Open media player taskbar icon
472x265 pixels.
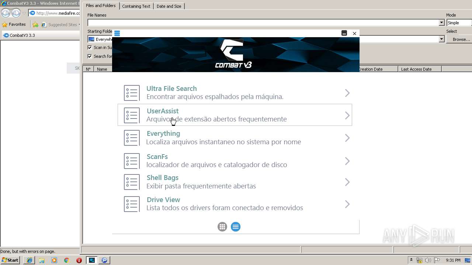pos(54,260)
